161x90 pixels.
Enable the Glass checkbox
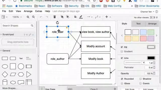coord(122,83)
